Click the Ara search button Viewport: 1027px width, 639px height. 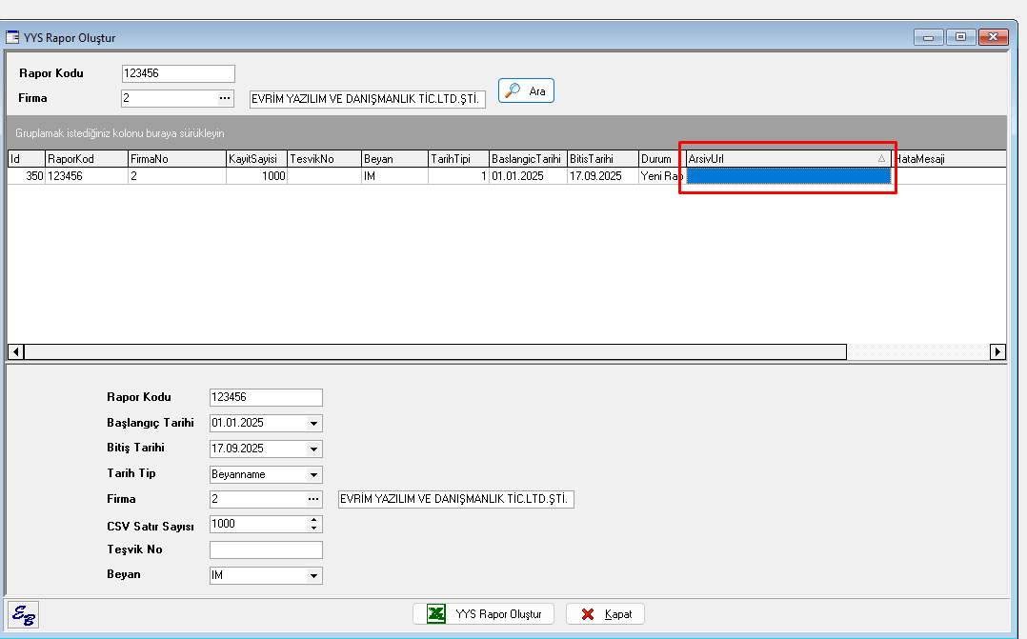click(526, 90)
